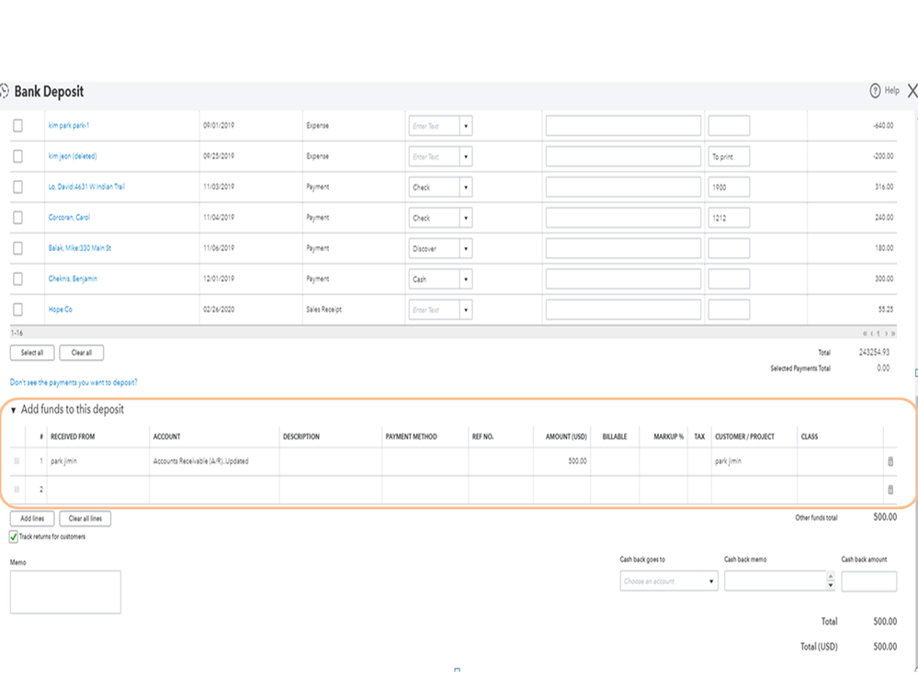Screen dimensions: 918x688
Task: Check the Hope Co sales receipt row
Action: [x=17, y=309]
